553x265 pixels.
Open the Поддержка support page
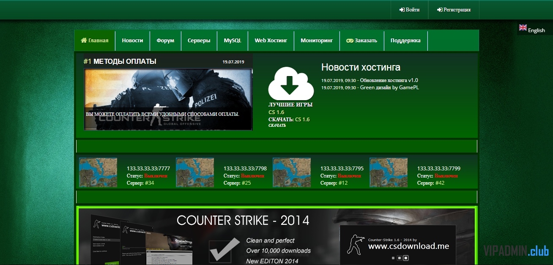point(405,41)
